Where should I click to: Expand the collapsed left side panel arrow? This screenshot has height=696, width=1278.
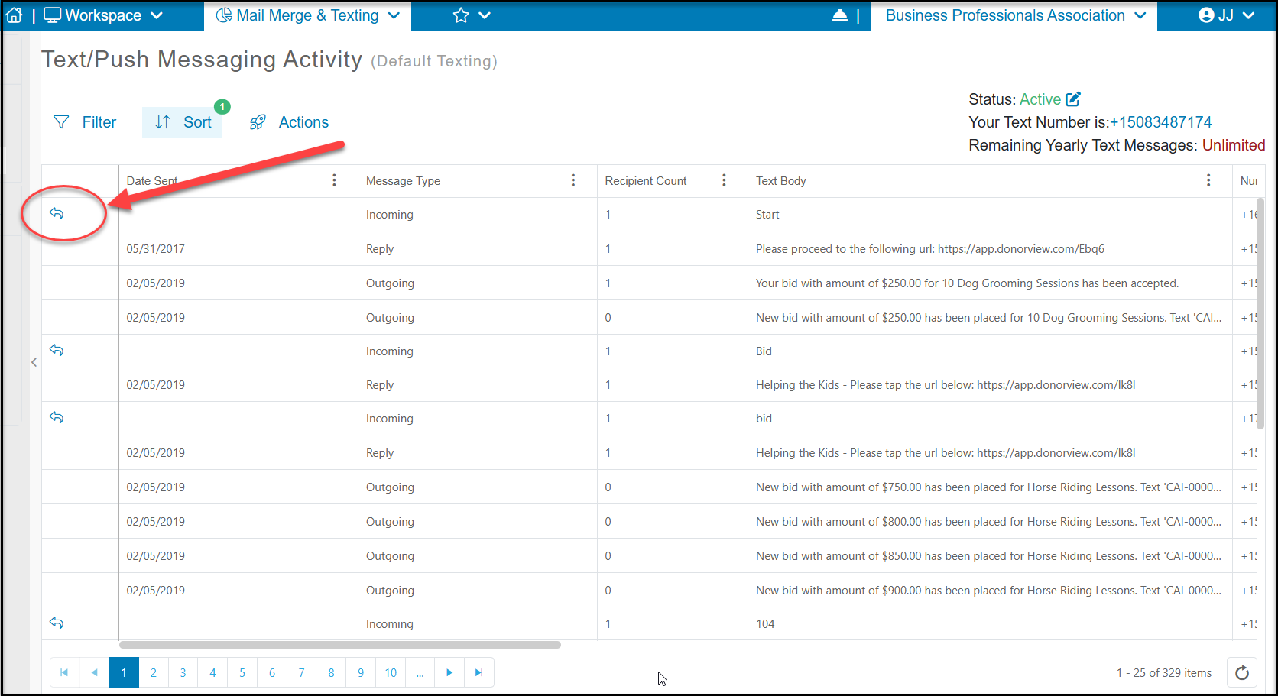tap(34, 362)
